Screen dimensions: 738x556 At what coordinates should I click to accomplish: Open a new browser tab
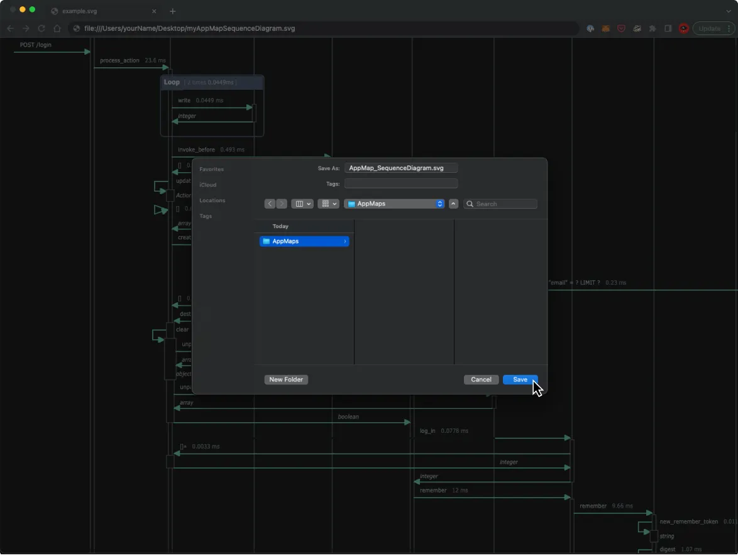click(173, 11)
